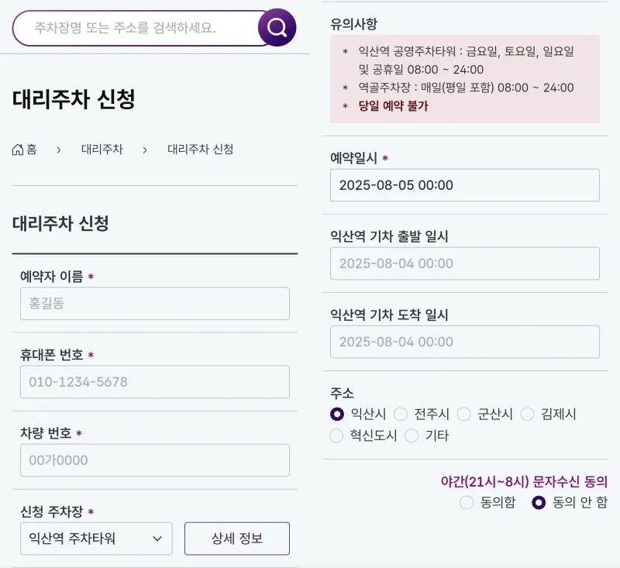
Task: Click the 차량 번호 input field
Action: tap(155, 460)
